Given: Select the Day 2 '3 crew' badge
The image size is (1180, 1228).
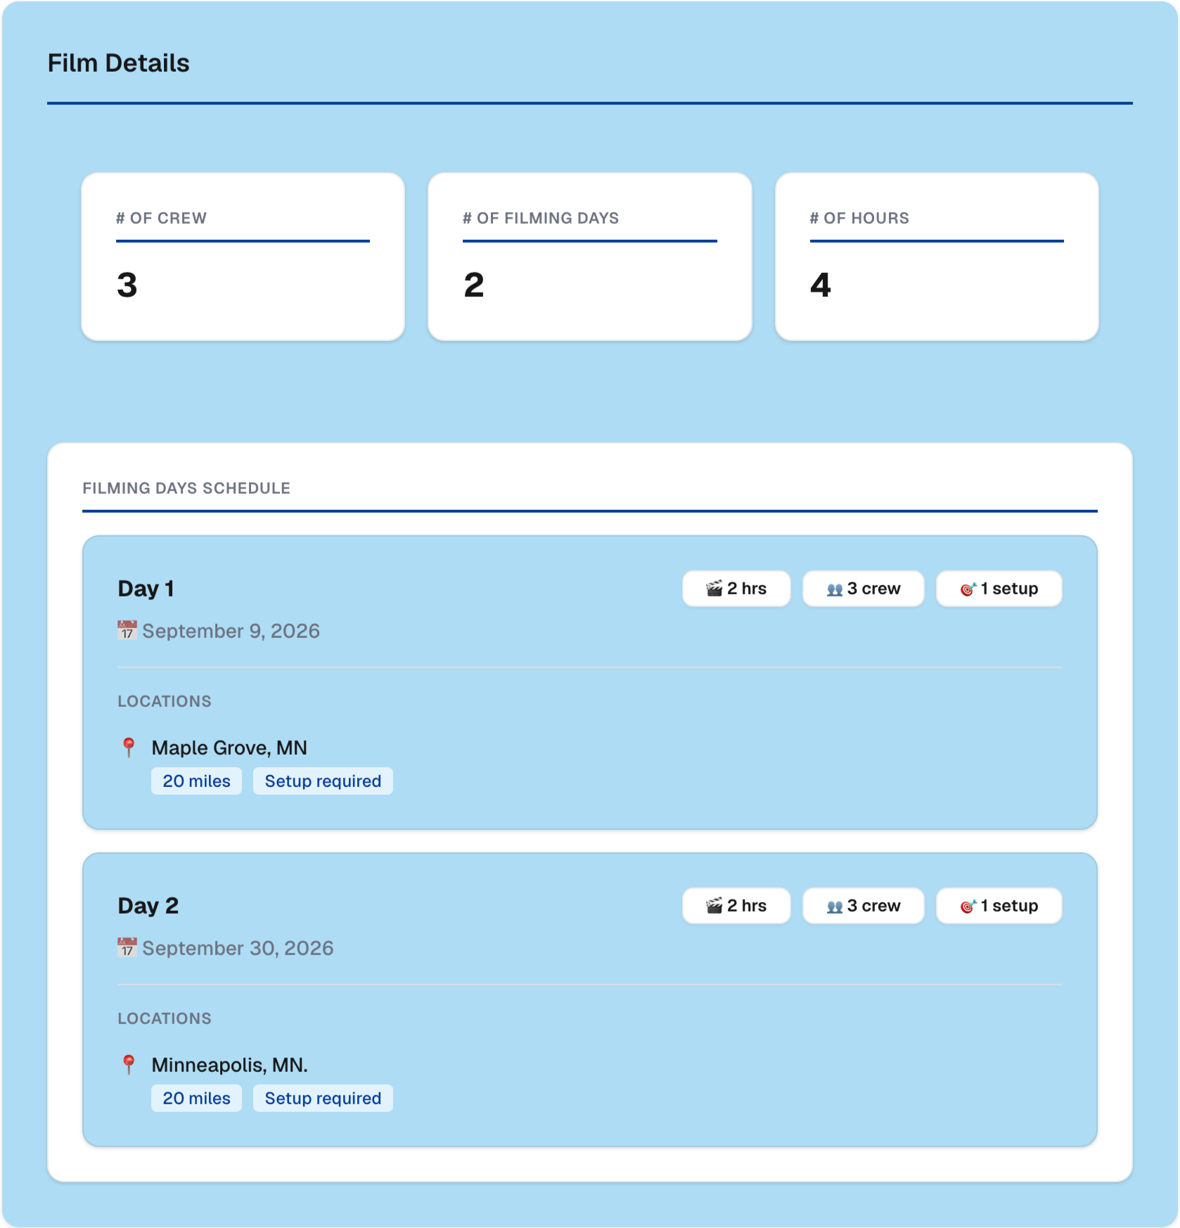Looking at the screenshot, I should 864,906.
